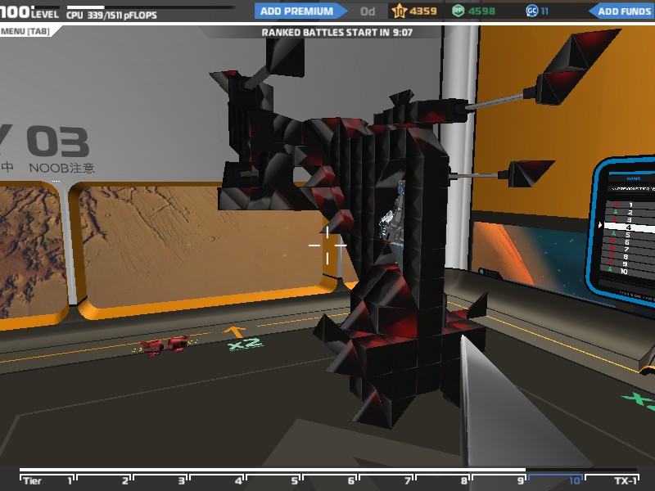Select rank row 10 on leaderboard

tap(626, 272)
